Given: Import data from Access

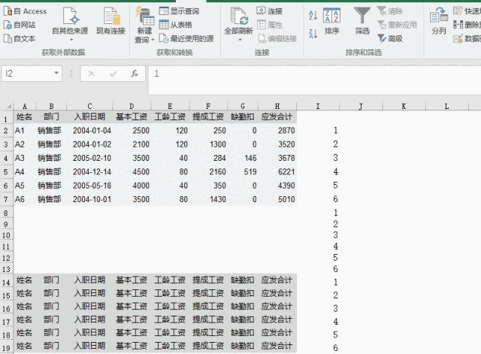Looking at the screenshot, I should (x=25, y=11).
